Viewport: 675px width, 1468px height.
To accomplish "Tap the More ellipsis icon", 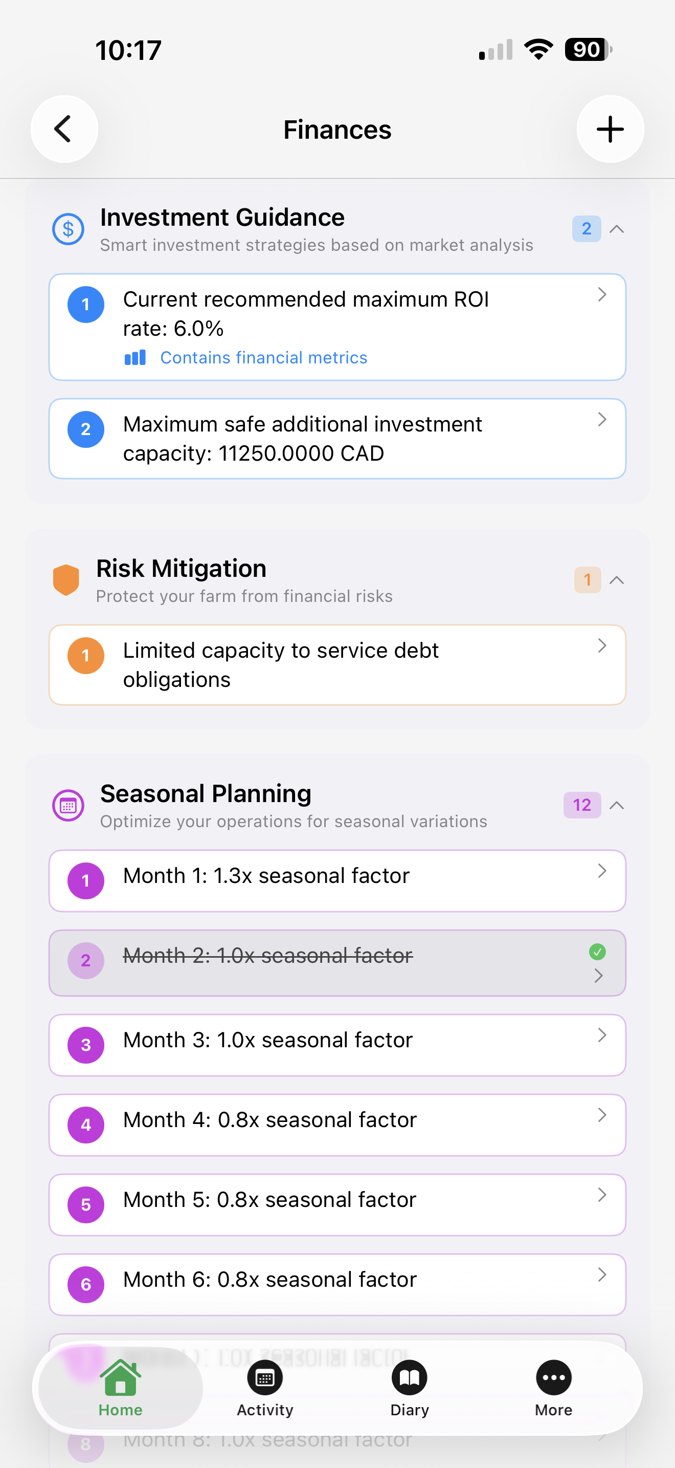I will coord(553,1378).
